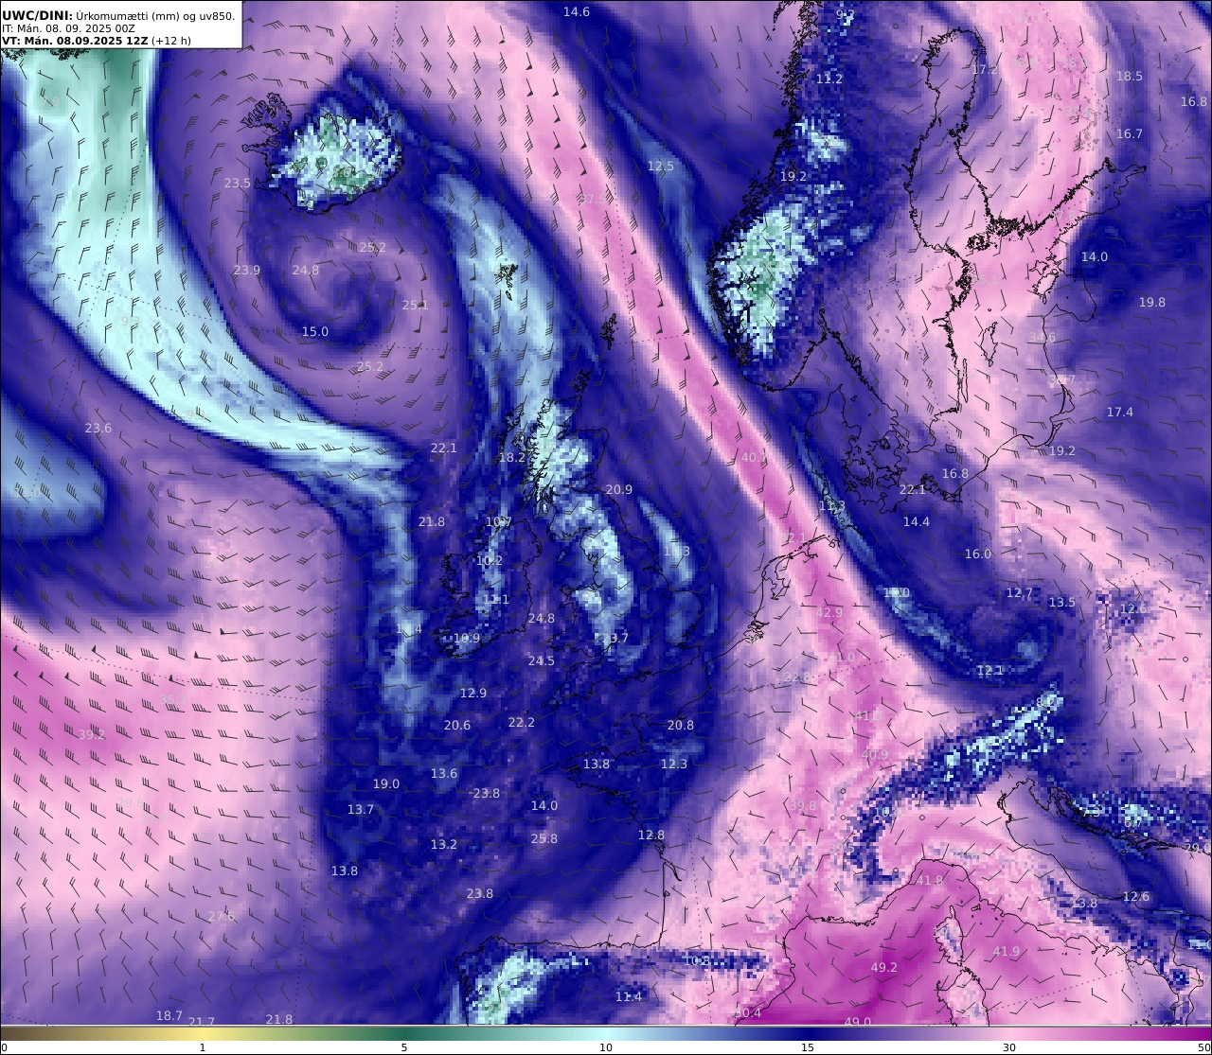Click the UWC/DINI map title text
This screenshot has width=1212, height=1055.
click(x=118, y=15)
